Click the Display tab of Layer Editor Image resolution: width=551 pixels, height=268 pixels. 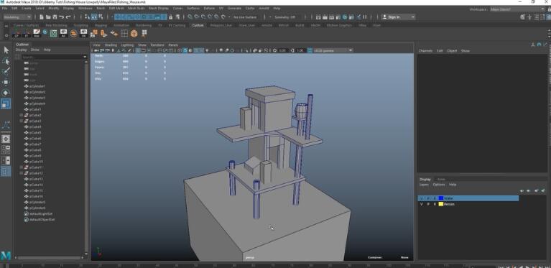tap(425, 179)
